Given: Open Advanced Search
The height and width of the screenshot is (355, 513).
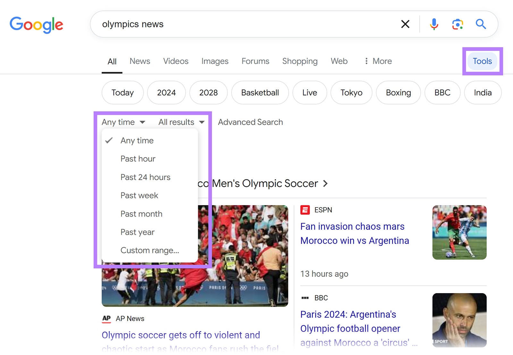Looking at the screenshot, I should point(250,122).
